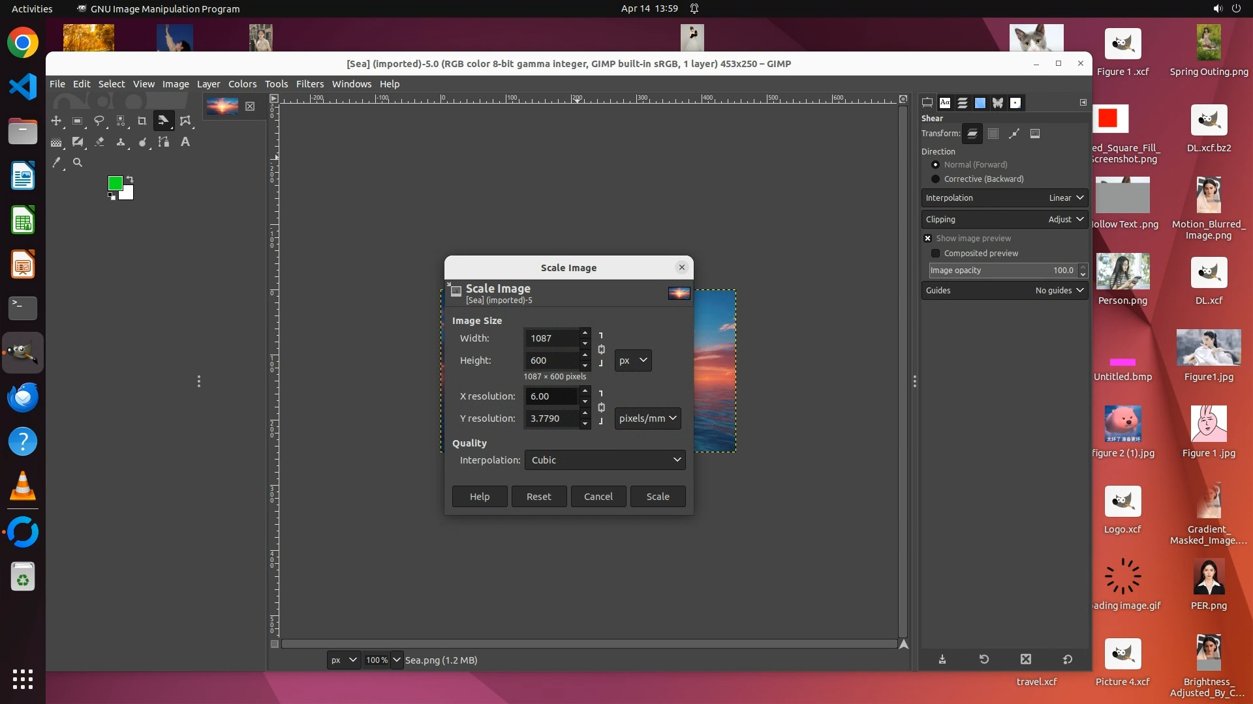Set Transform target to Path

tap(1014, 134)
